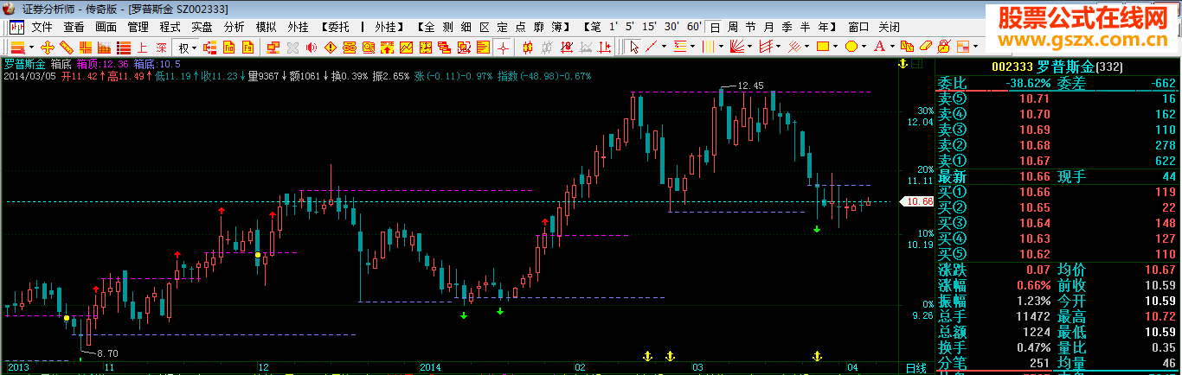Screen dimensions: 1182x375
Task: Select the ruler measuring tool
Action: 67,47
